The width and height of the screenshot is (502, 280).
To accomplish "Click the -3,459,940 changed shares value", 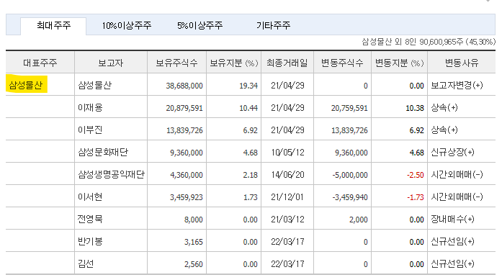I will [x=350, y=197].
